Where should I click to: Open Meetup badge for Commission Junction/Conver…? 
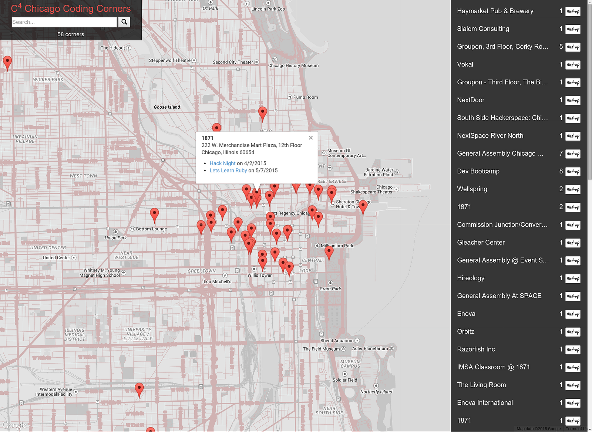(x=573, y=225)
